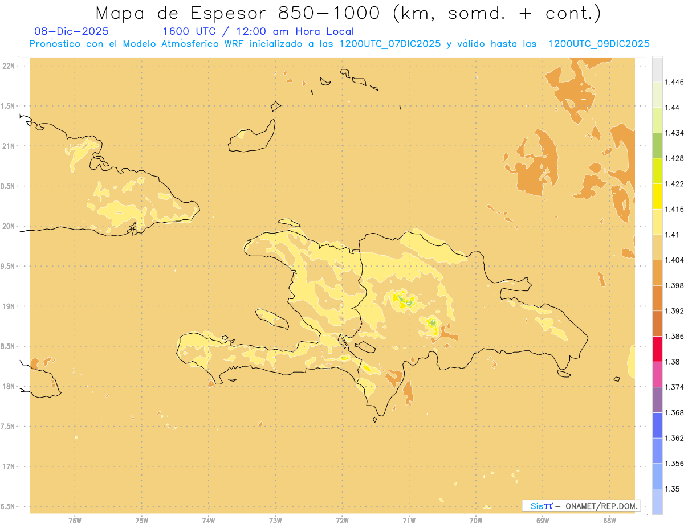Click the legend value '1.356'
Viewport: 684px width, 528px height.
pyautogui.click(x=675, y=464)
